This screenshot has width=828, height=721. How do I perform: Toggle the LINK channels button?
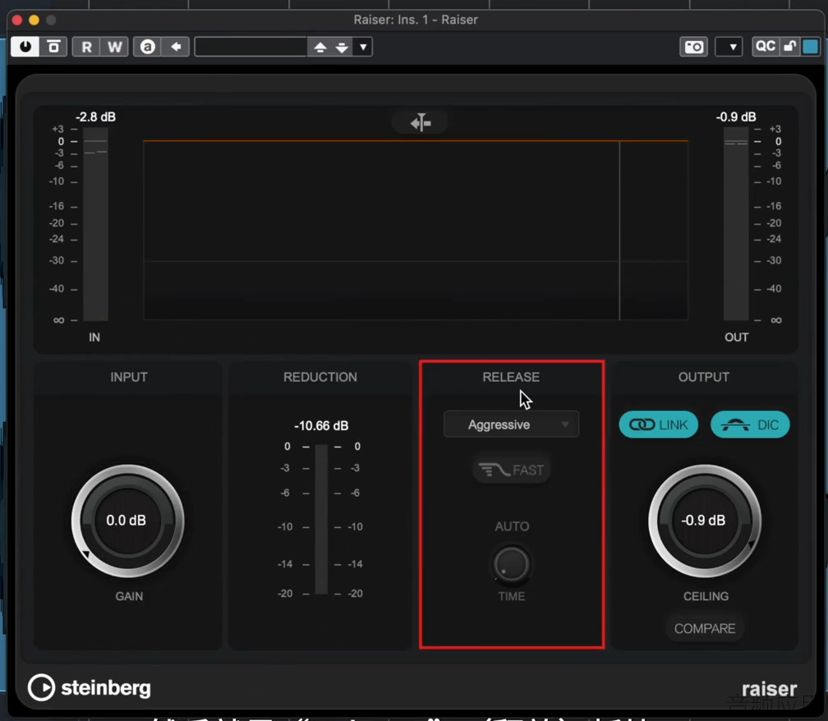(659, 425)
